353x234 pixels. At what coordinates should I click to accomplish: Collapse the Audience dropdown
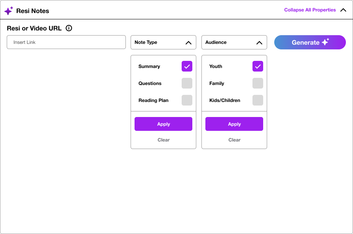click(234, 42)
